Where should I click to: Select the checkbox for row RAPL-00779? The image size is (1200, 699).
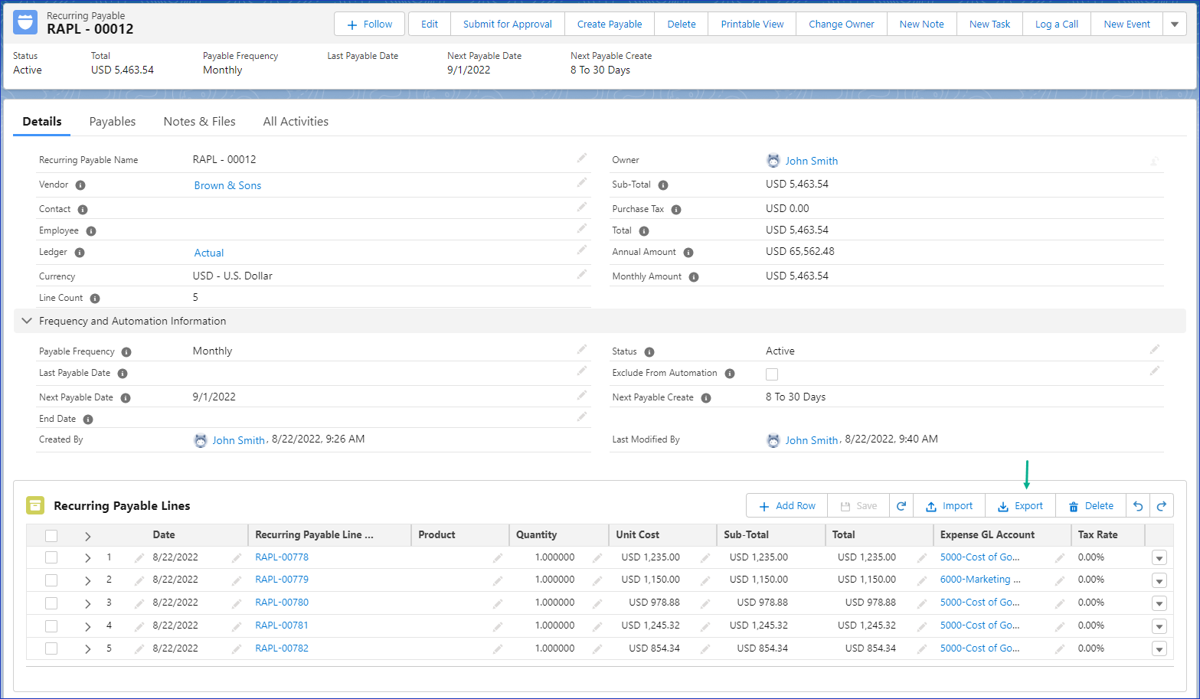[x=51, y=580]
